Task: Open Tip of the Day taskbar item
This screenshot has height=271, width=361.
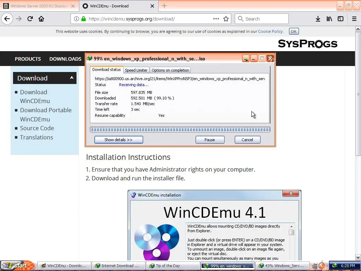Action: pyautogui.click(x=173, y=266)
